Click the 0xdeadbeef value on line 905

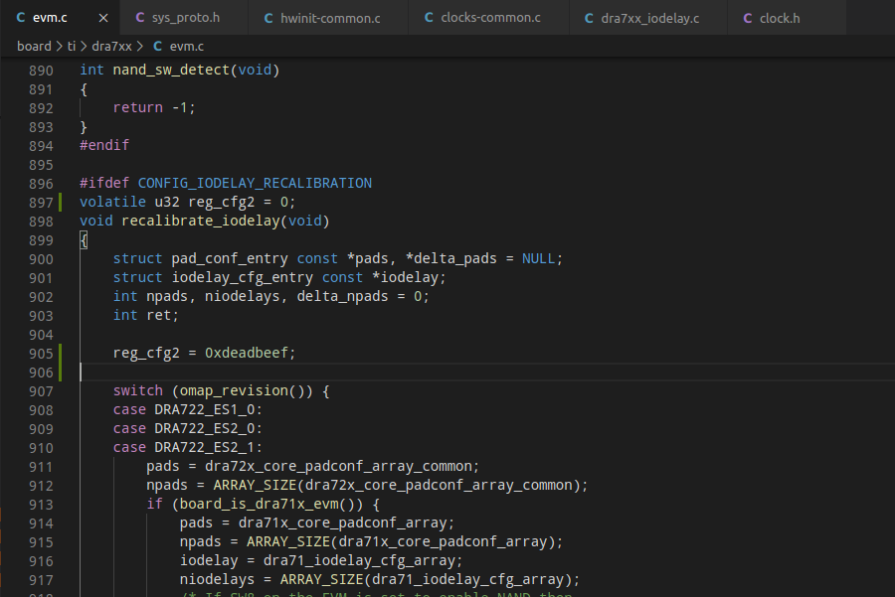click(247, 353)
